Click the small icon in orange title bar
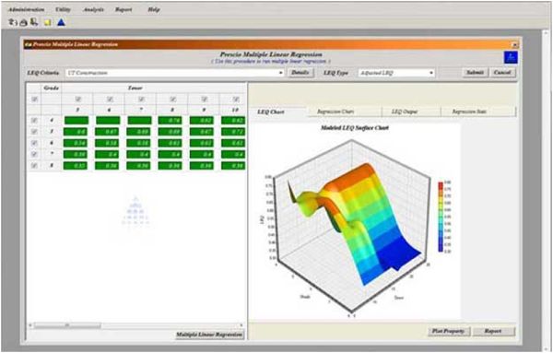Screen dimensions: 553x353 28,44
